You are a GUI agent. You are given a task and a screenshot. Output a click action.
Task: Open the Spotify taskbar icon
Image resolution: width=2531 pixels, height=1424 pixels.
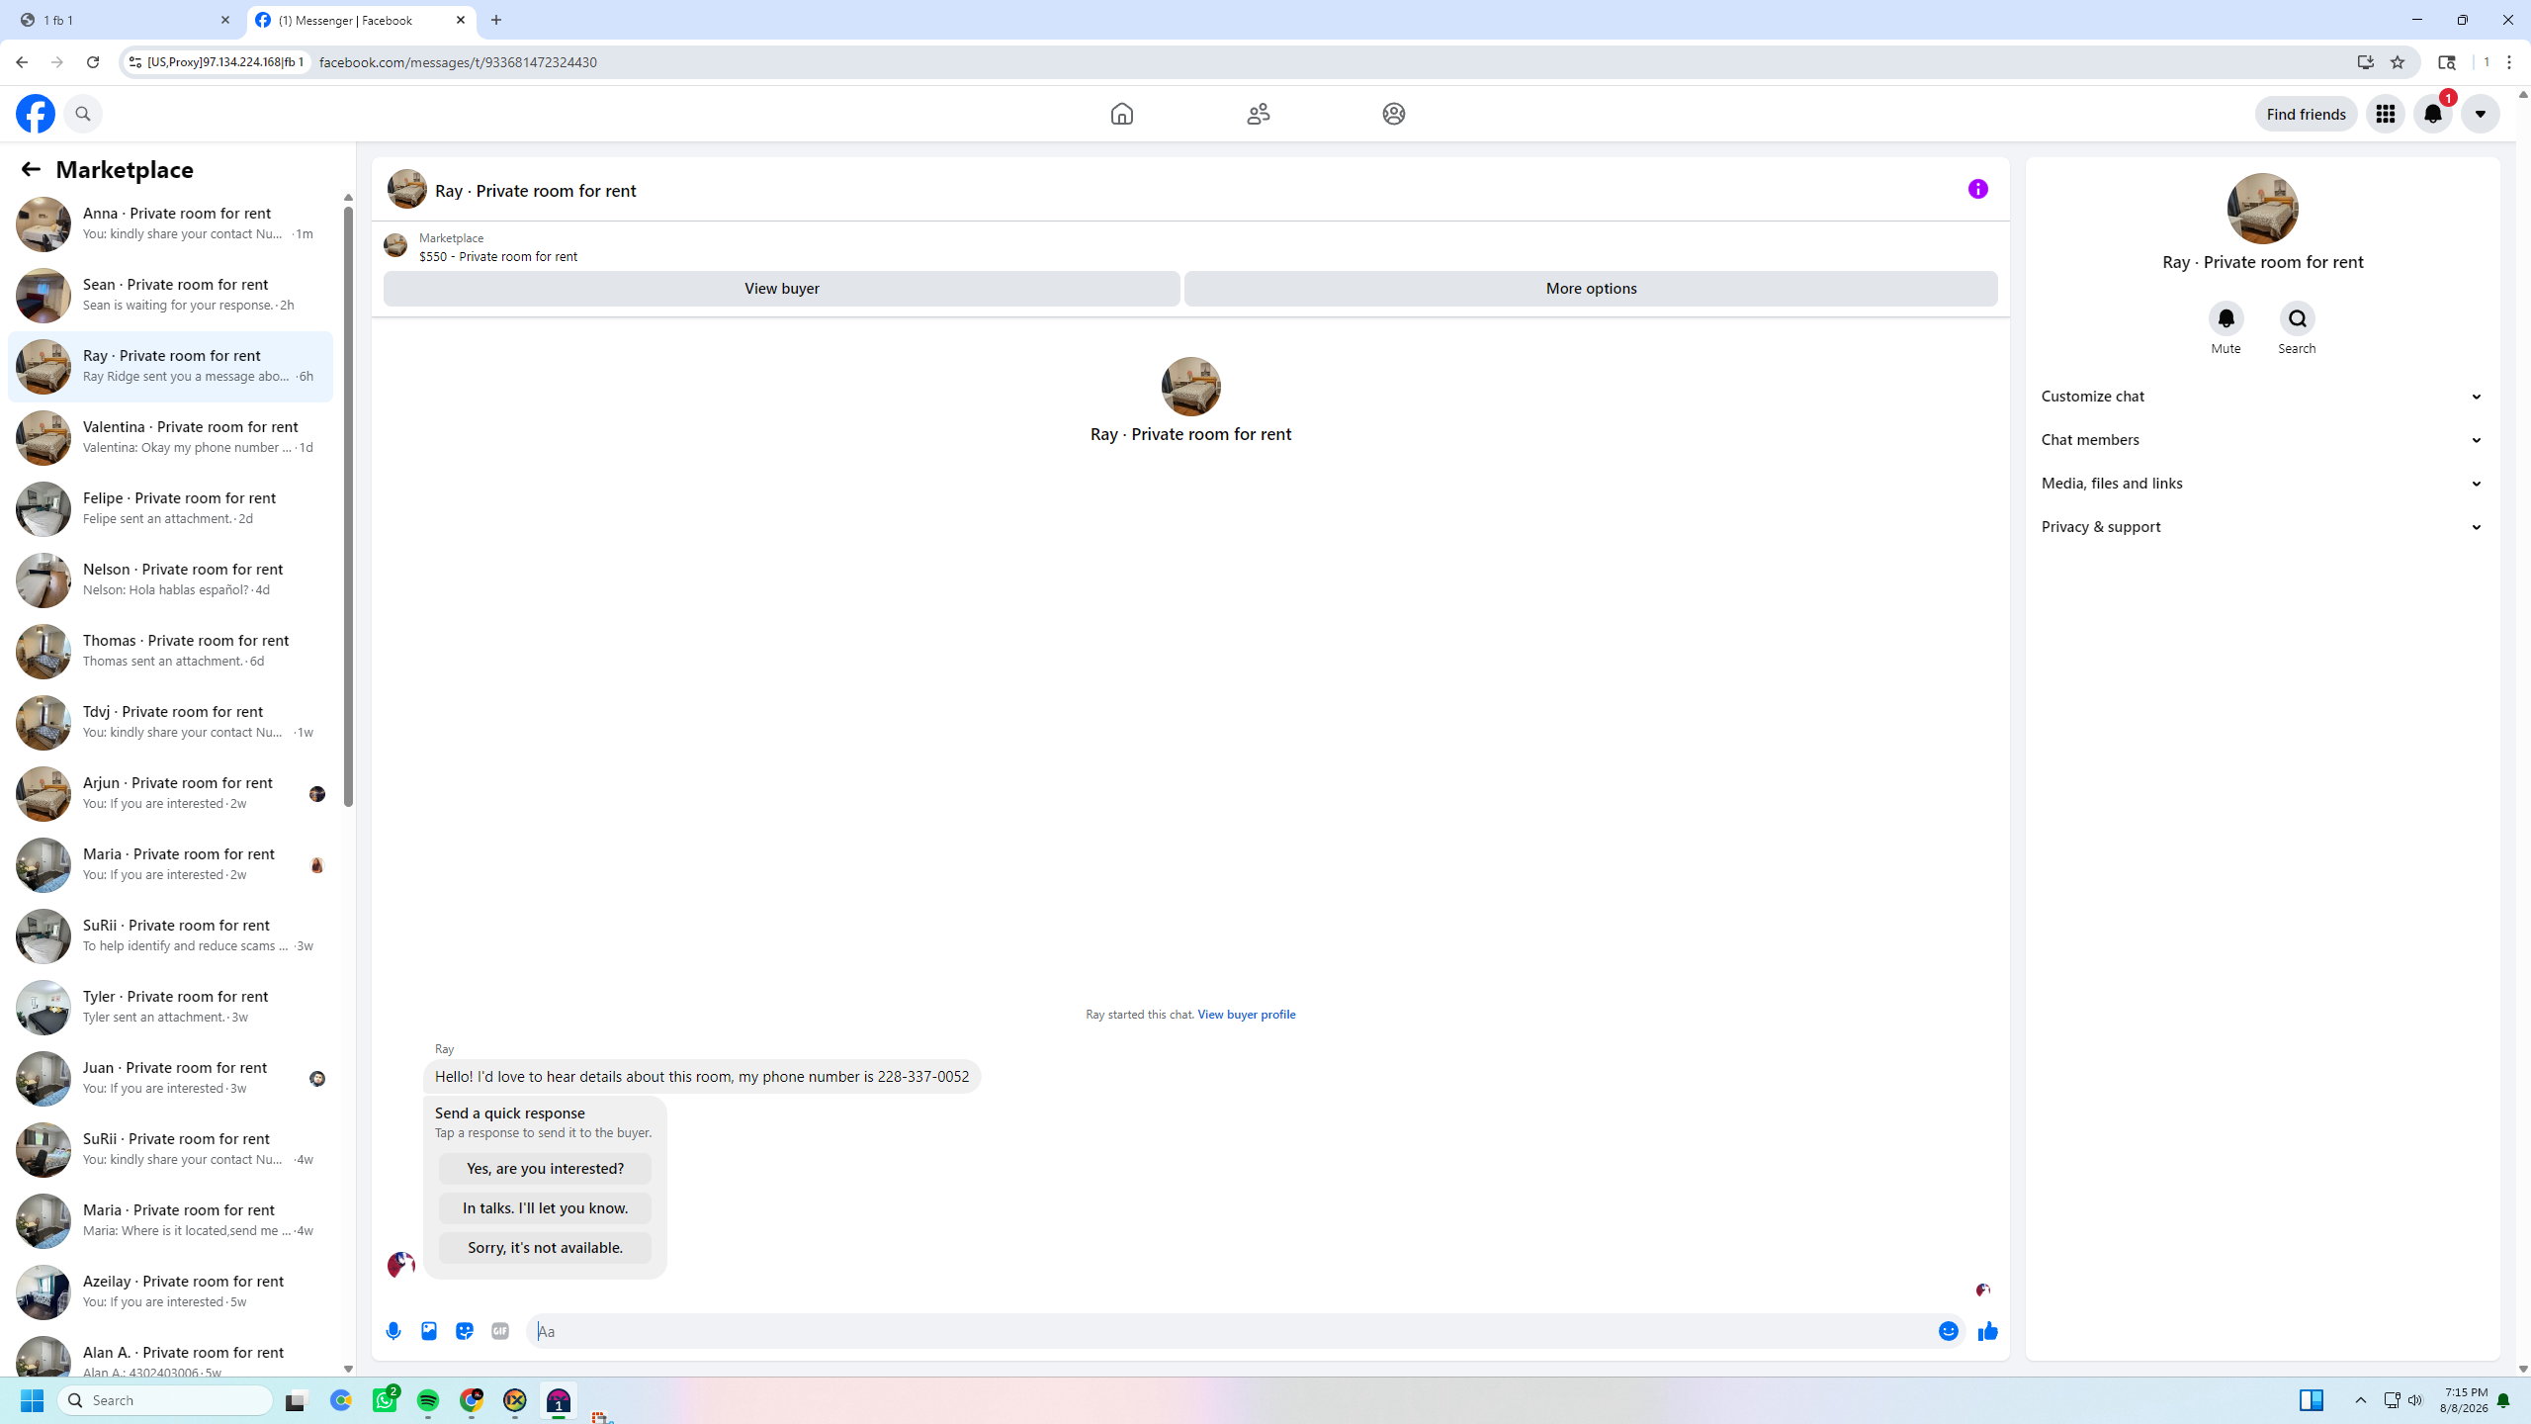428,1400
